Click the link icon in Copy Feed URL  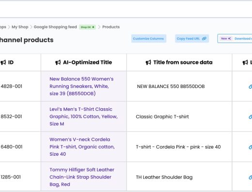[204, 39]
